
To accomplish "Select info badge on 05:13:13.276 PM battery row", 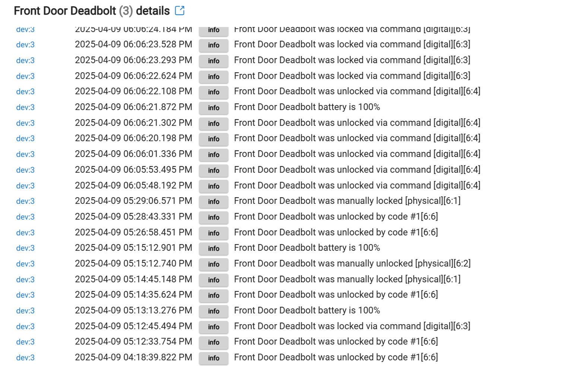I will point(213,311).
